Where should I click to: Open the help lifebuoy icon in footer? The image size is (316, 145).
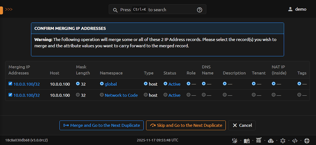pyautogui.click(x=306, y=140)
